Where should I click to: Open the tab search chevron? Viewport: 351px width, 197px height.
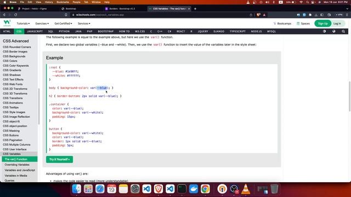pos(347,9)
